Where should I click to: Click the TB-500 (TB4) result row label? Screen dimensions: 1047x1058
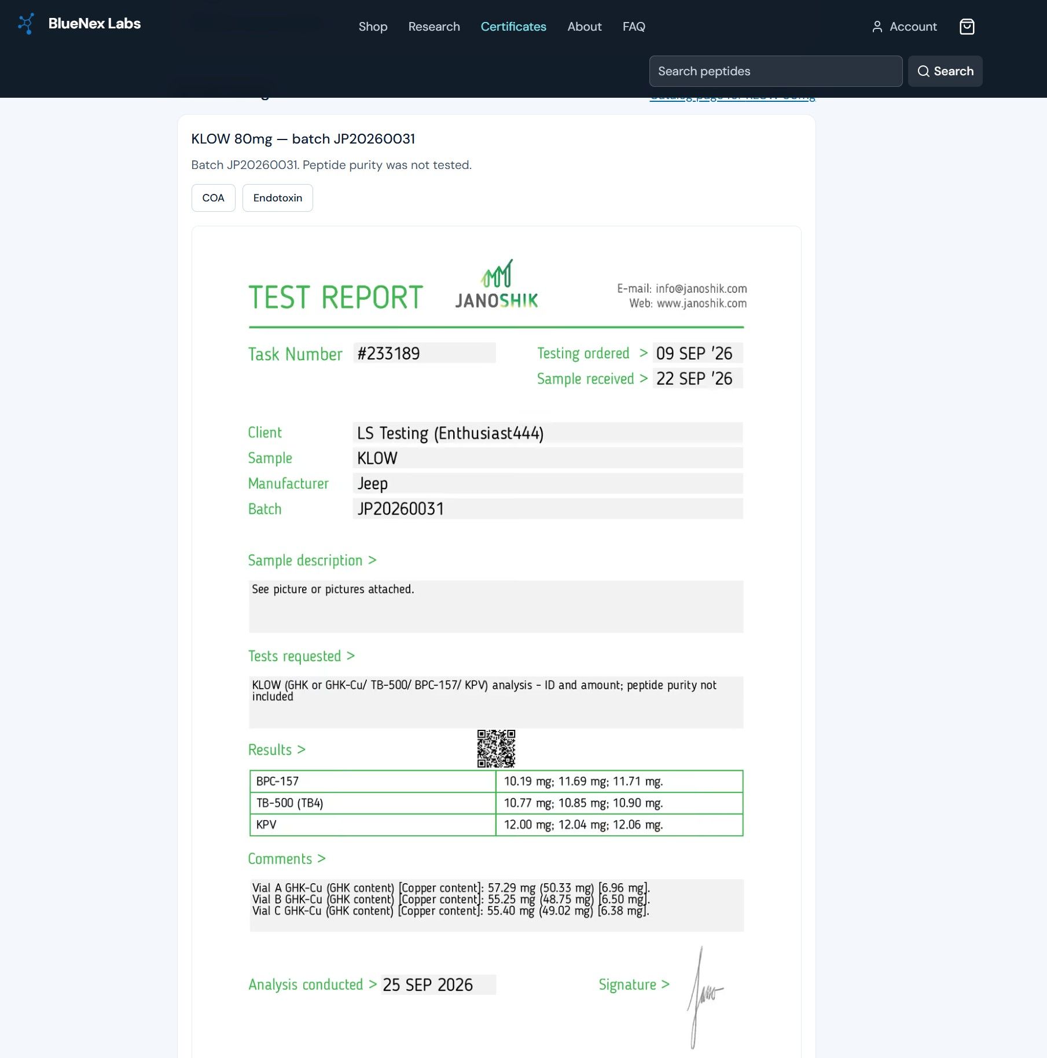[x=290, y=803]
